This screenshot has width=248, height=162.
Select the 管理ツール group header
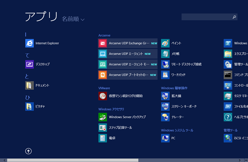231,130
